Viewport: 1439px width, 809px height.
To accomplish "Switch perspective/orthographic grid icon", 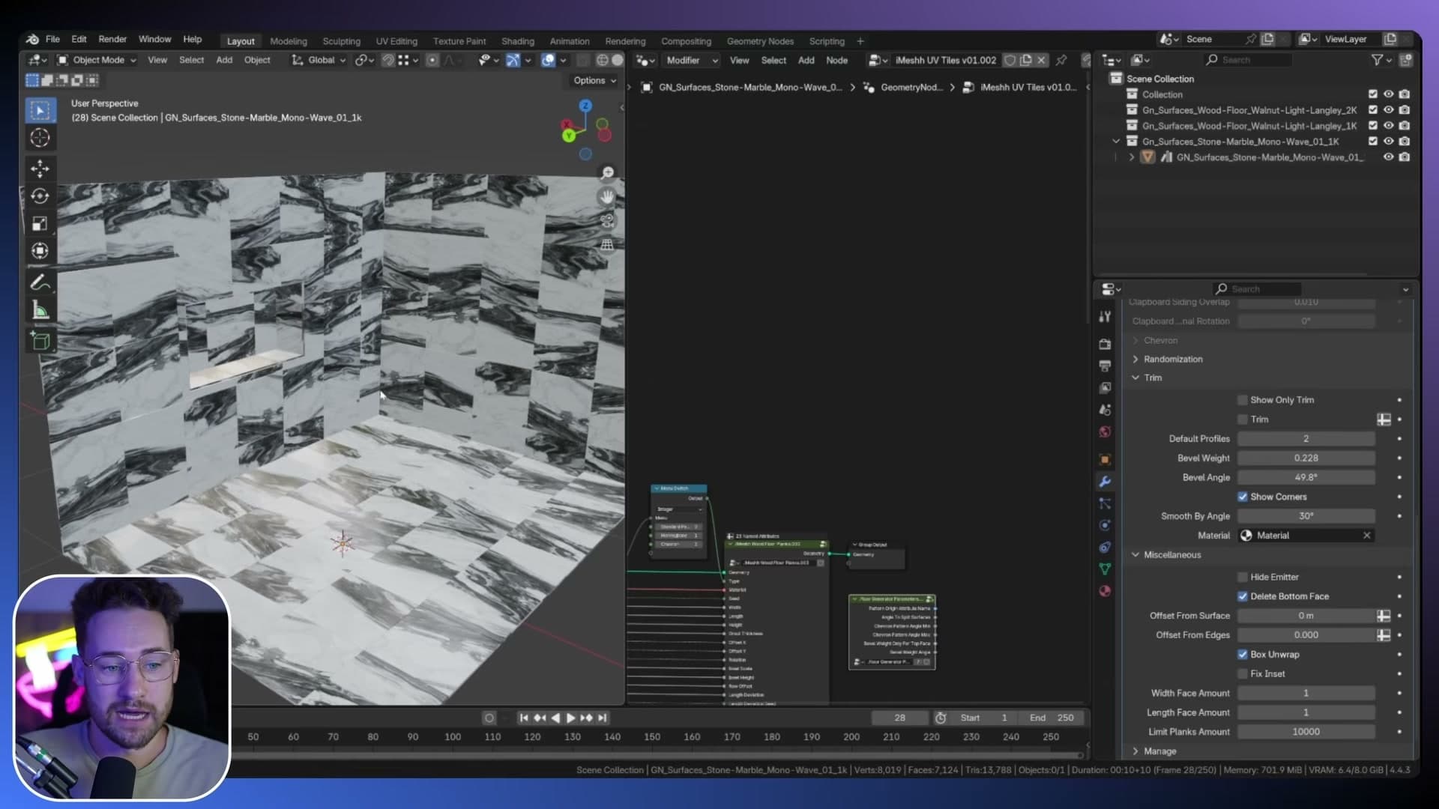I will pyautogui.click(x=607, y=245).
